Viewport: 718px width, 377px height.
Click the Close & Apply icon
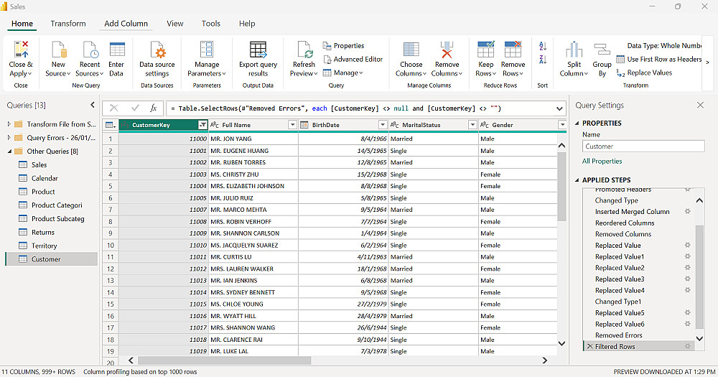click(21, 50)
